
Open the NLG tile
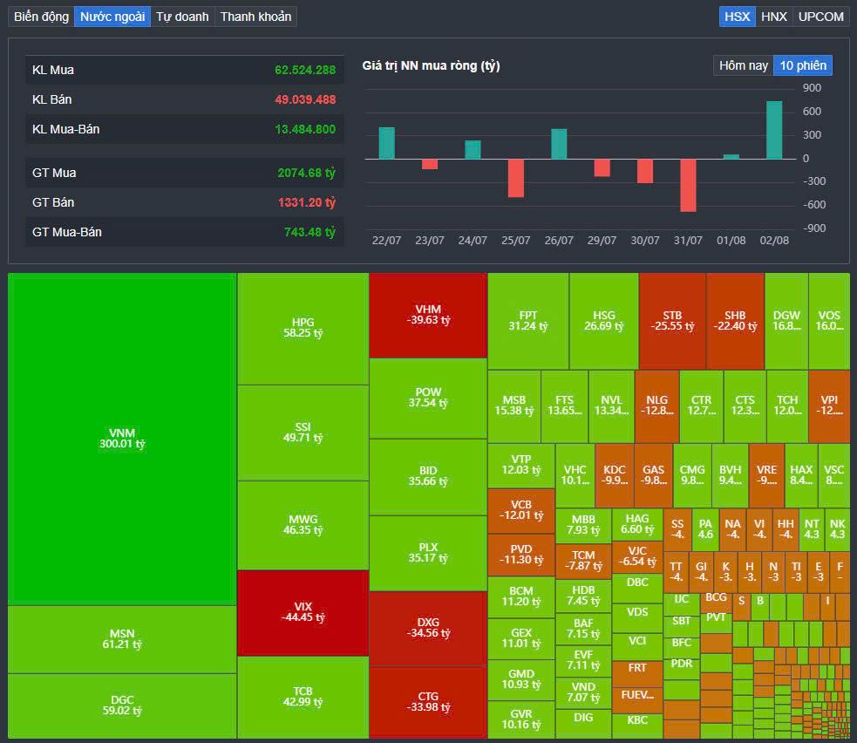(657, 406)
